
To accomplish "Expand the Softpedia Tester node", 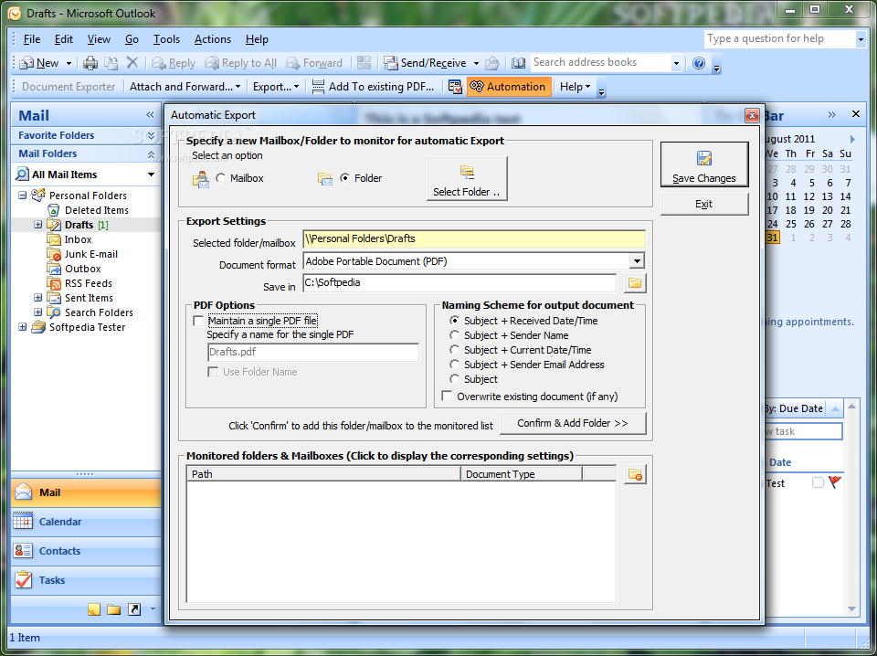I will (x=22, y=326).
